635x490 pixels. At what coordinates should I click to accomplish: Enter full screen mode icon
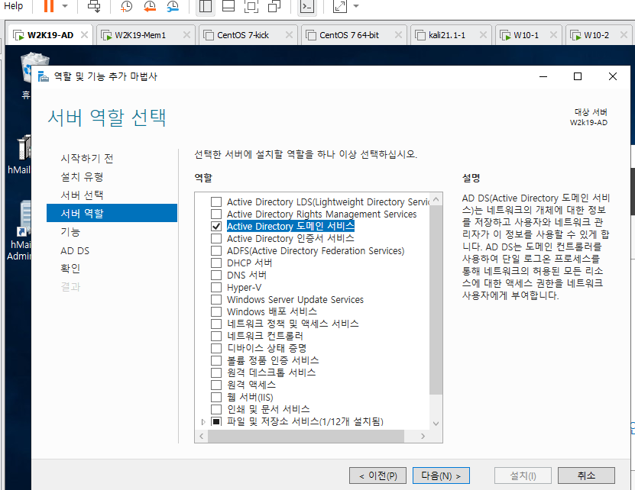[251, 6]
